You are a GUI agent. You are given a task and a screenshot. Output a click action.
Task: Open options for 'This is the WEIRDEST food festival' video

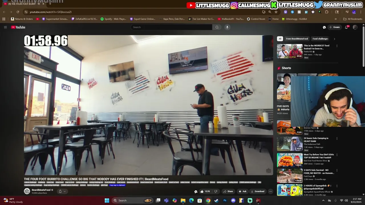pos(337,46)
